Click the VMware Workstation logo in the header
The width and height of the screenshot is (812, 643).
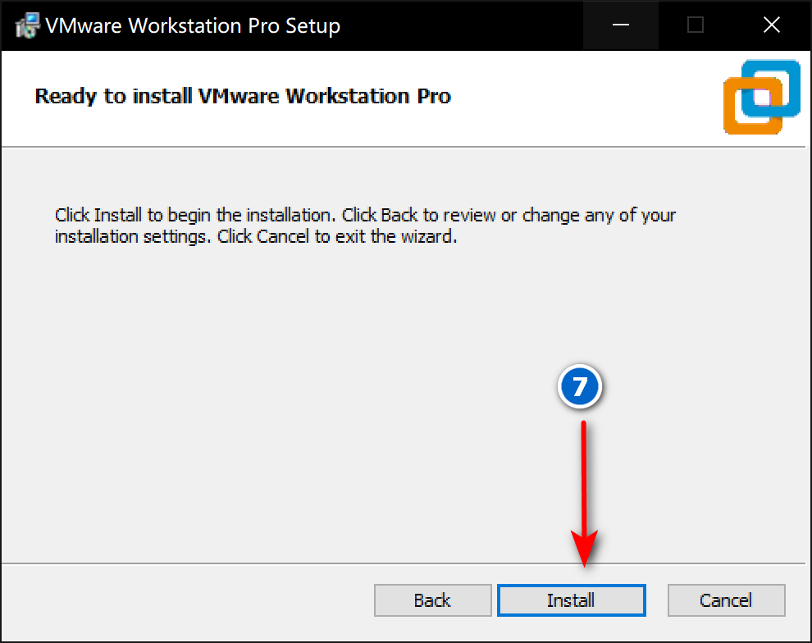(x=761, y=97)
